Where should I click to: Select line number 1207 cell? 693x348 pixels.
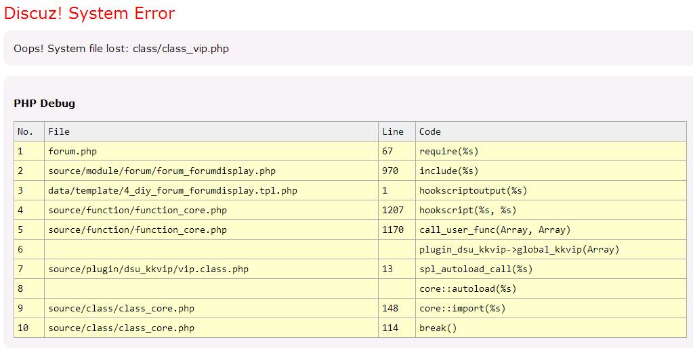[397, 210]
